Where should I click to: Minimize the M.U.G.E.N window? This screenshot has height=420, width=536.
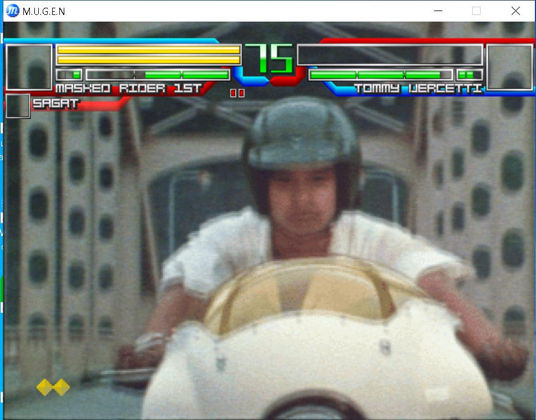point(438,11)
